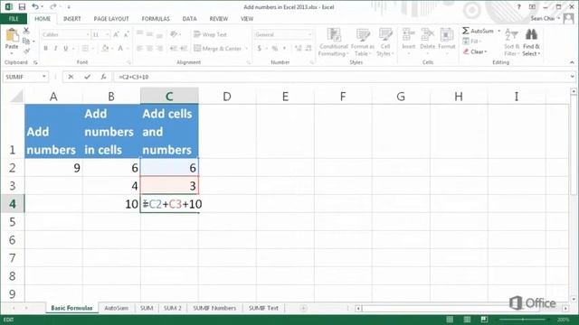The image size is (579, 325).
Task: Switch to Page Layout view icon
Action: click(467, 319)
